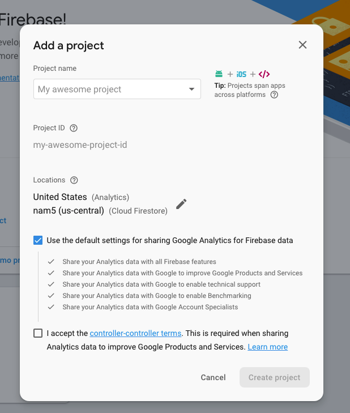350x413 pixels.
Task: Edit locations with the pencil icon
Action: coord(181,204)
